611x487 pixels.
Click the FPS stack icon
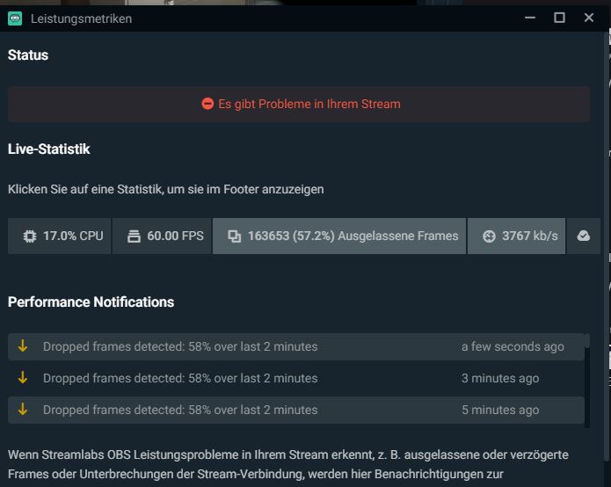point(134,236)
